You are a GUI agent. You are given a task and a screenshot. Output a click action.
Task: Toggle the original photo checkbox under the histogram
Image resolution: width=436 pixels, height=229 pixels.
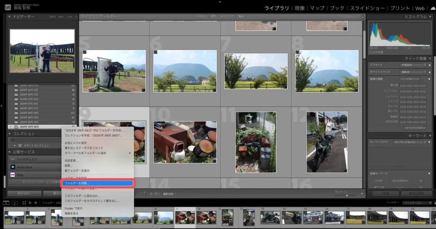click(371, 52)
